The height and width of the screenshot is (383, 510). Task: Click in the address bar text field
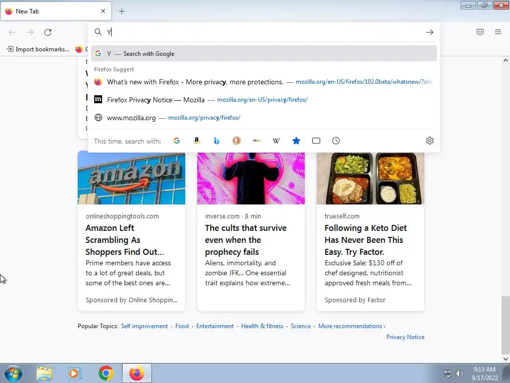point(263,32)
